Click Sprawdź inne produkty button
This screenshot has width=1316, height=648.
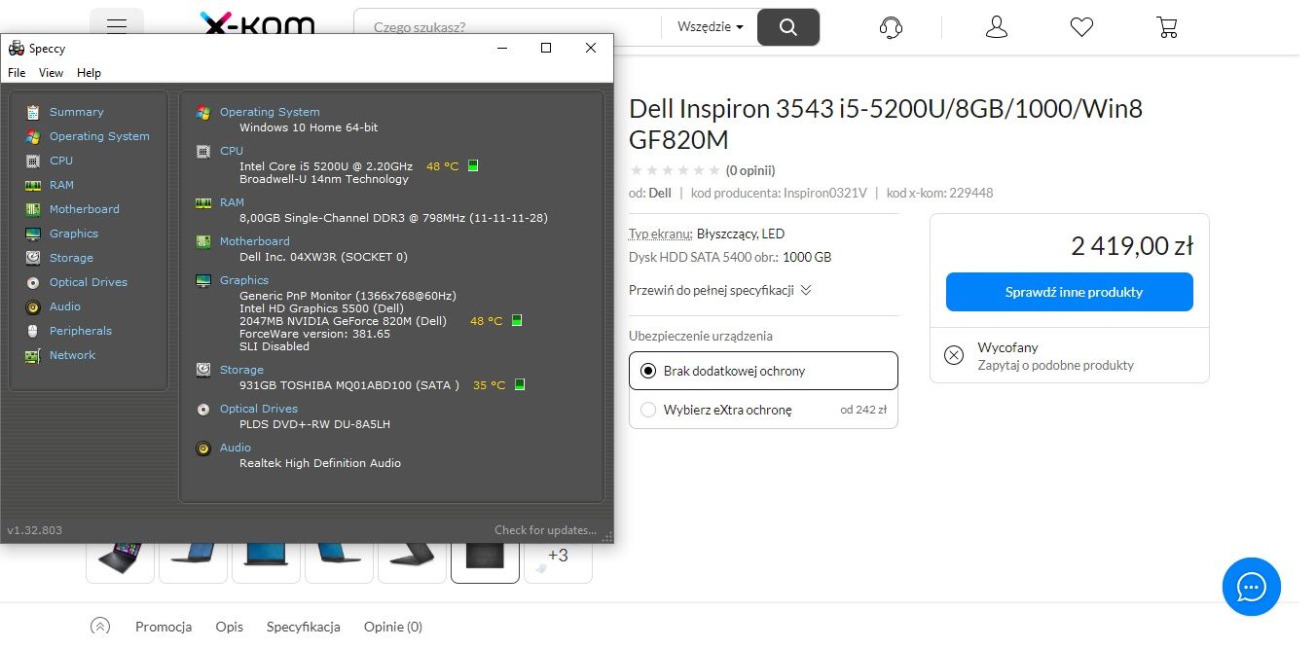(1070, 292)
